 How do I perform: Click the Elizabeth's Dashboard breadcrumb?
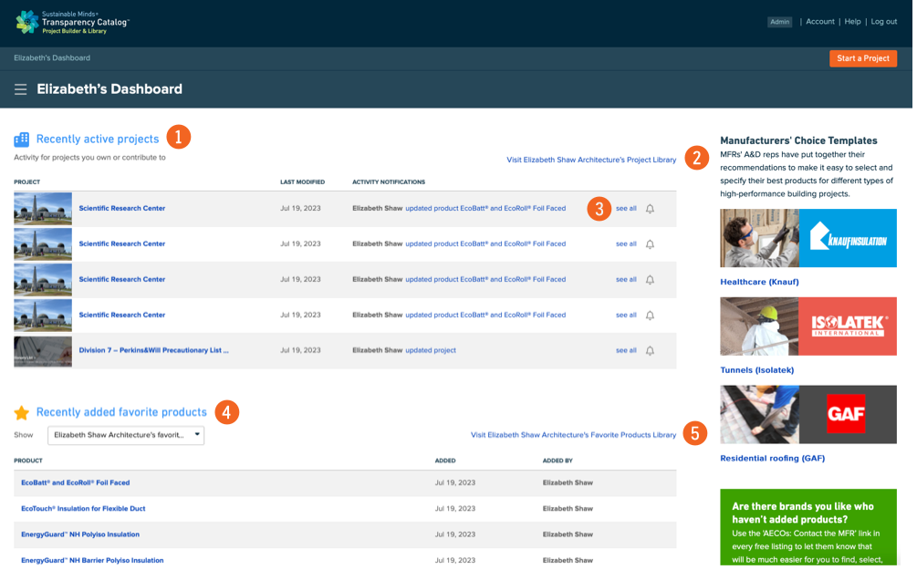click(52, 57)
